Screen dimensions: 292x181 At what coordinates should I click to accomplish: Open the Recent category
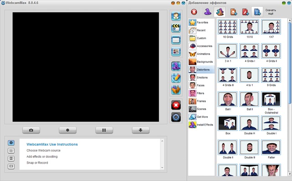click(201, 30)
